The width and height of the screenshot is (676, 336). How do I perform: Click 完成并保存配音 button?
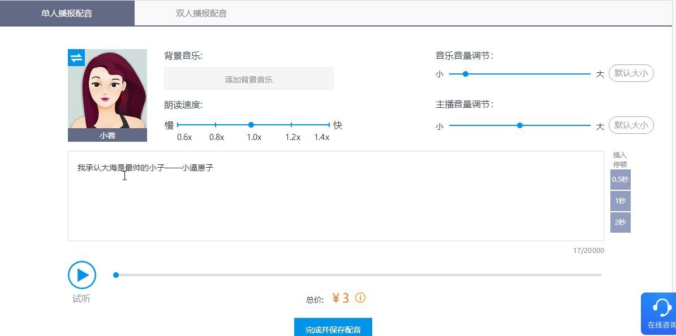point(333,329)
